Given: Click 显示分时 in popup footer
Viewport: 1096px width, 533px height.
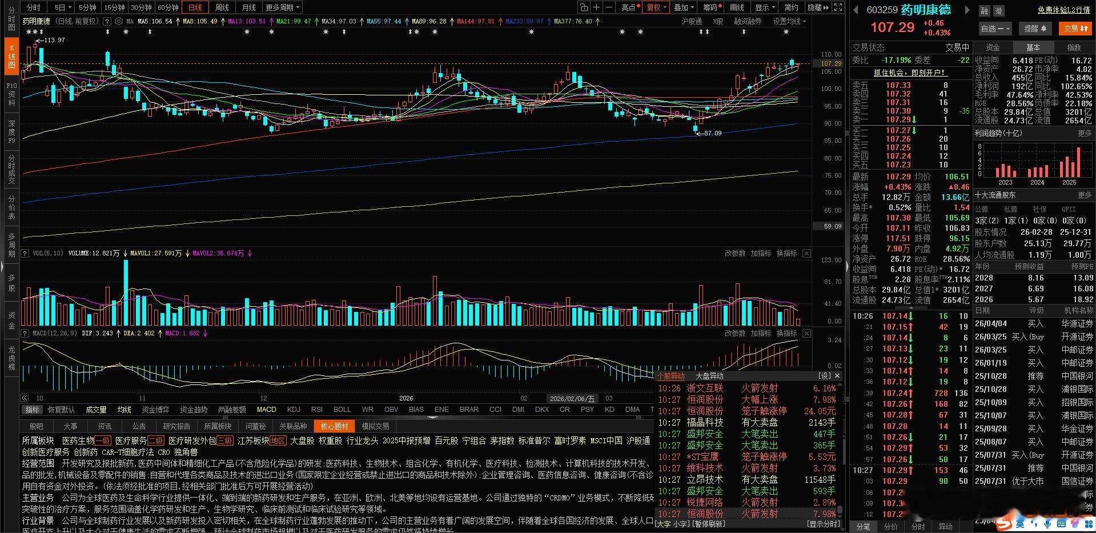Looking at the screenshot, I should pyautogui.click(x=823, y=524).
